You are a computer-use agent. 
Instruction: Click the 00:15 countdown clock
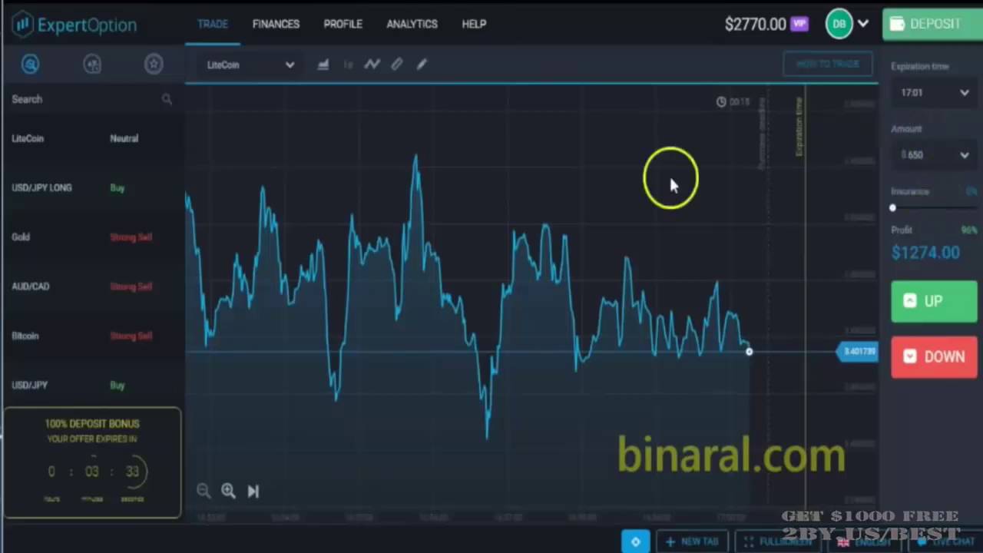coord(733,101)
